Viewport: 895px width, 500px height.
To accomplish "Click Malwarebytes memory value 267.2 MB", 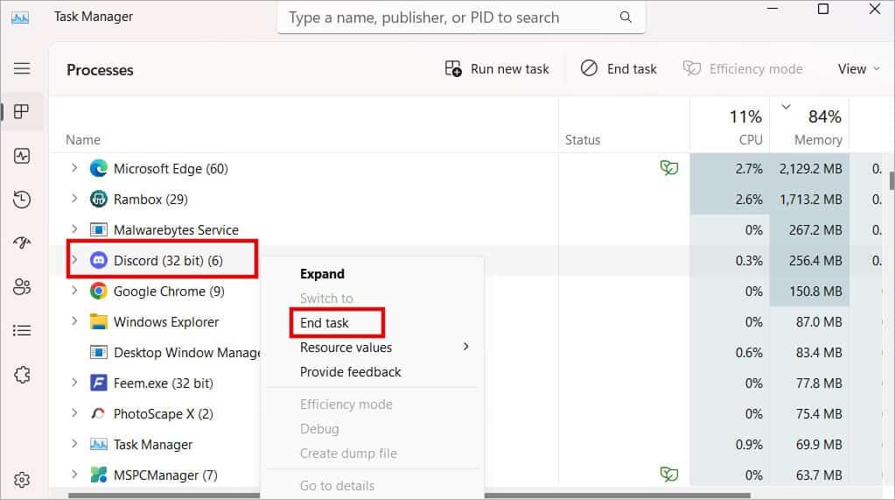I will (815, 229).
